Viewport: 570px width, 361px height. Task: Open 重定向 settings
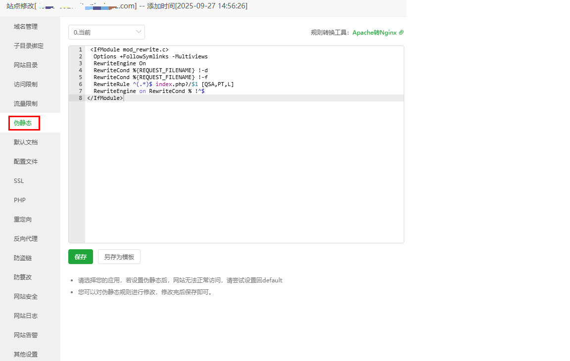(x=23, y=220)
